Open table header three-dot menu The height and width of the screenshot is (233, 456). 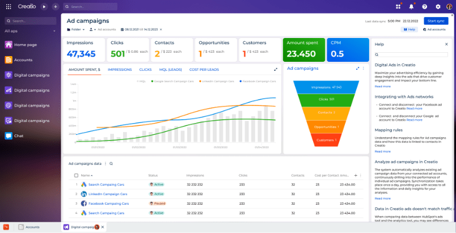361,175
